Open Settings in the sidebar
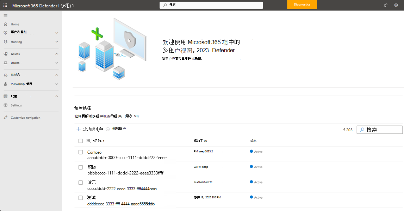This screenshot has height=218, width=404. (16, 105)
